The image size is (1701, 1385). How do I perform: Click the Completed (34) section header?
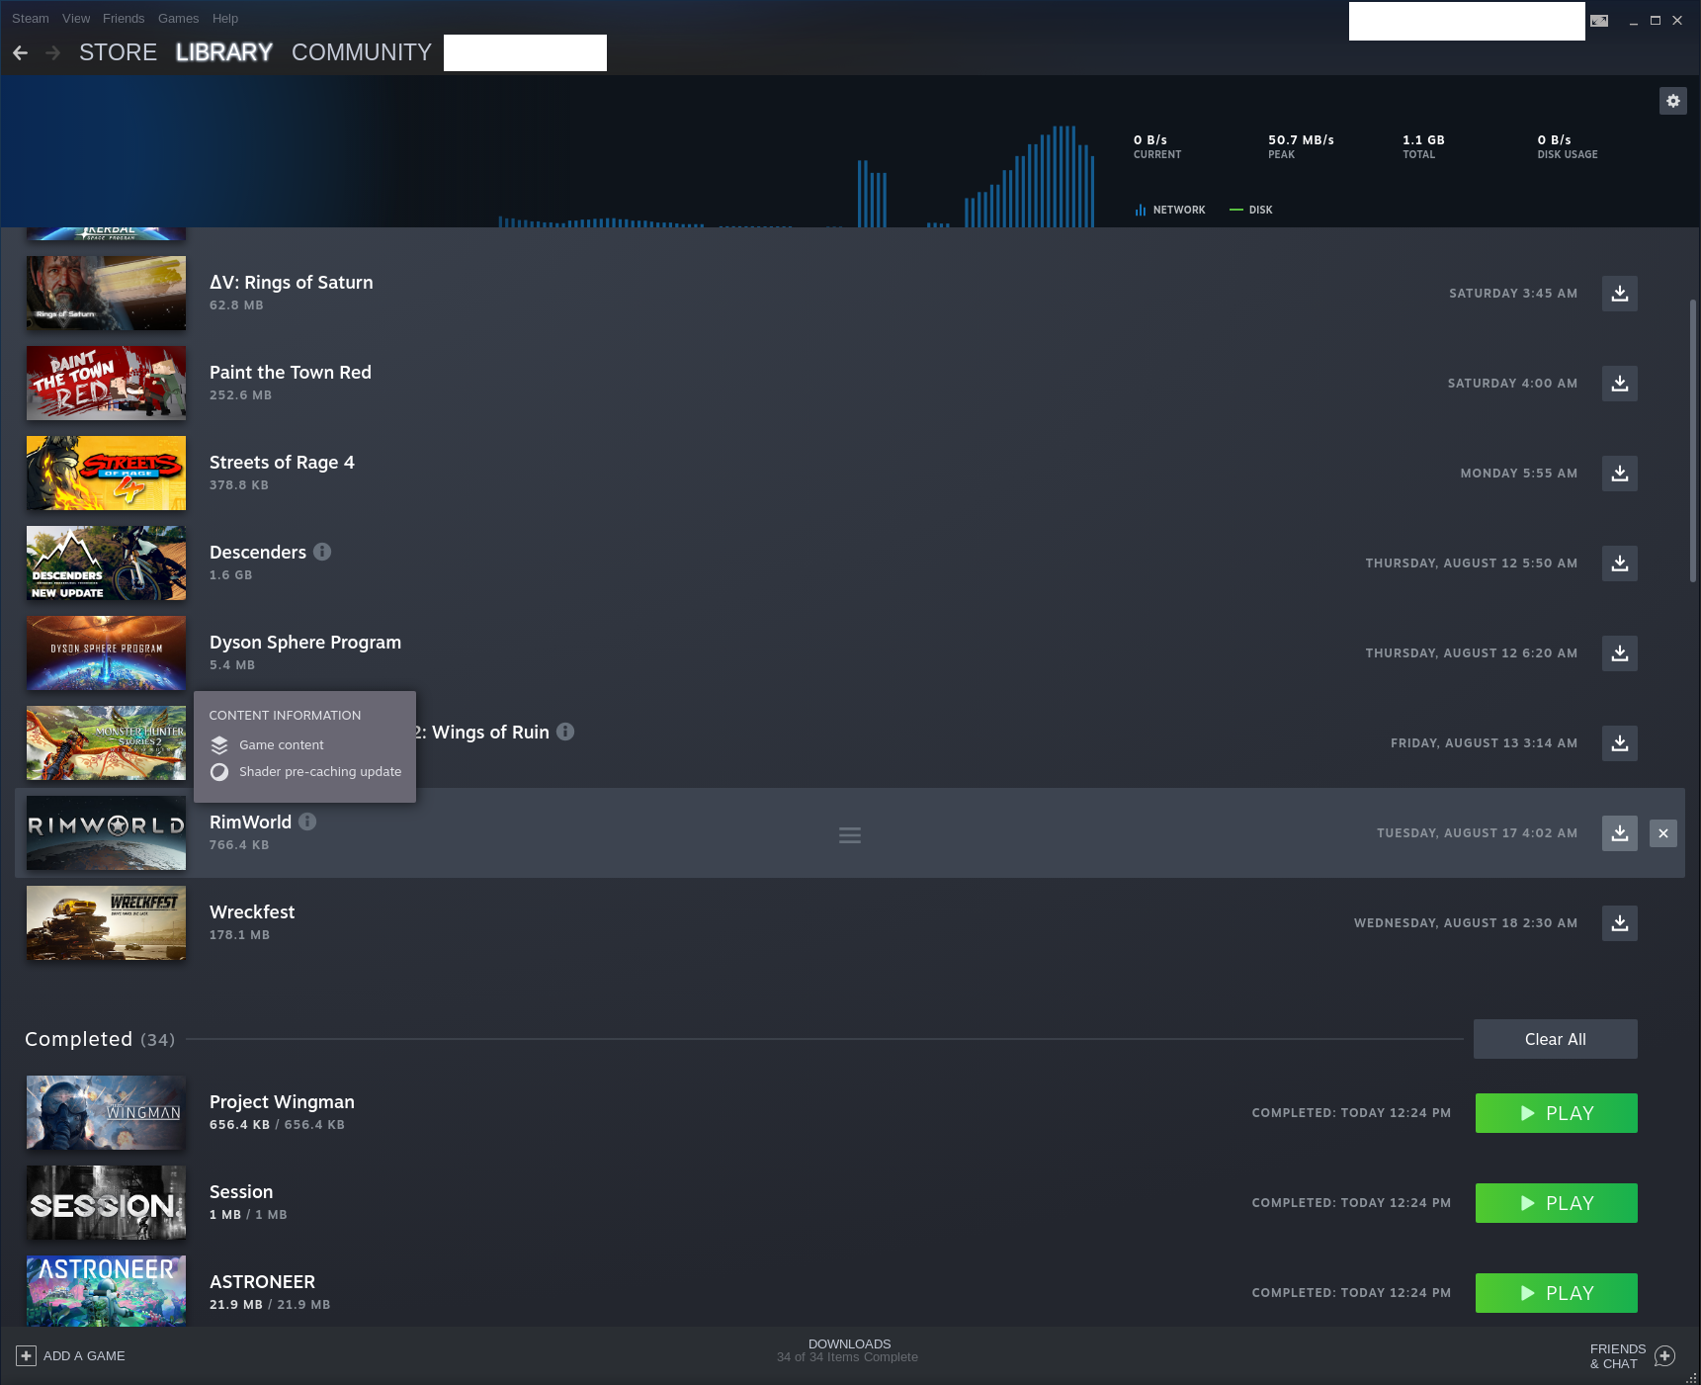click(100, 1039)
